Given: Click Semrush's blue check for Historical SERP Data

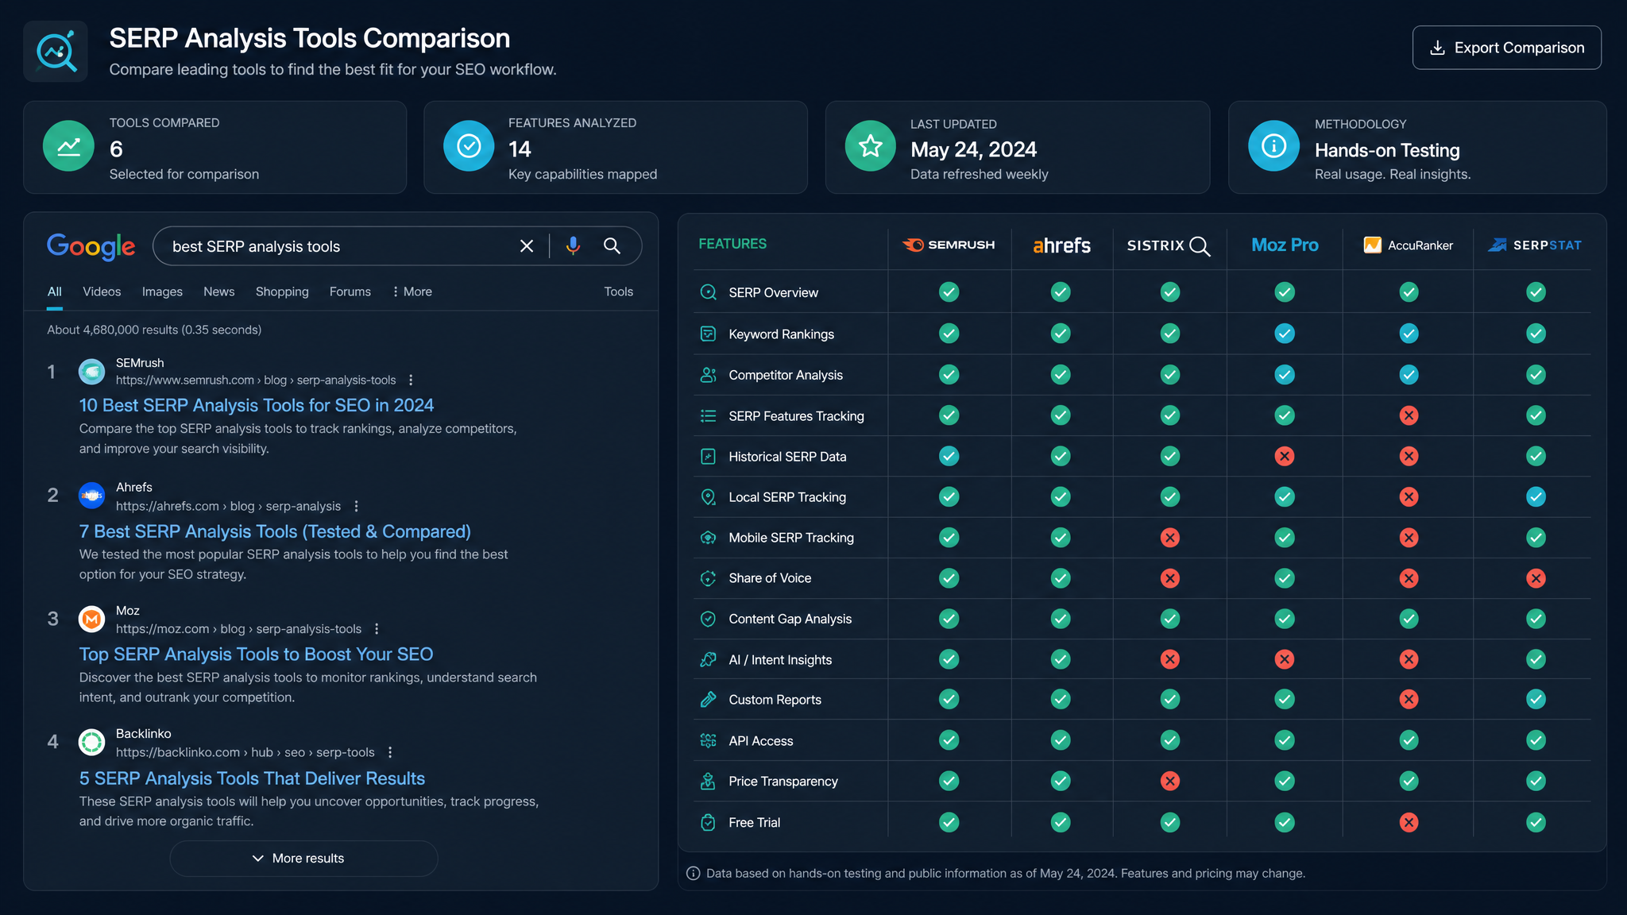Looking at the screenshot, I should coord(949,456).
